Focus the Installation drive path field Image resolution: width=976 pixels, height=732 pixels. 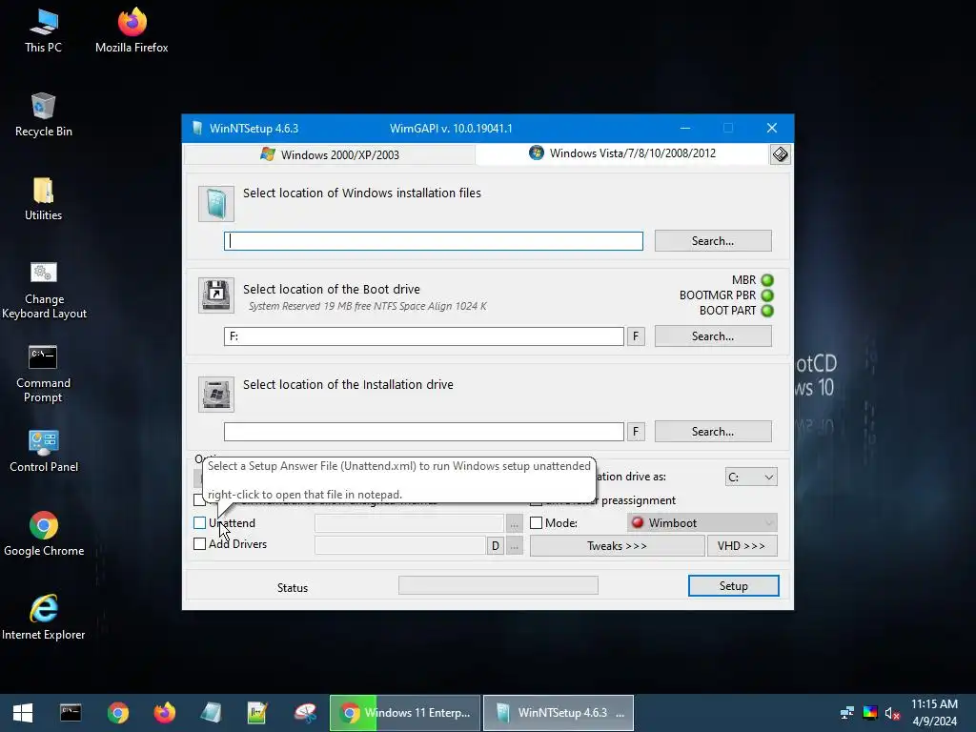pos(424,432)
